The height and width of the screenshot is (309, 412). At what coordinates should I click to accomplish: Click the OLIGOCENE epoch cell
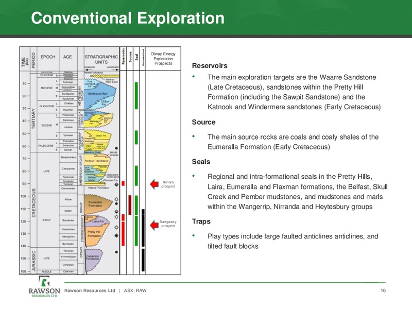(x=46, y=107)
